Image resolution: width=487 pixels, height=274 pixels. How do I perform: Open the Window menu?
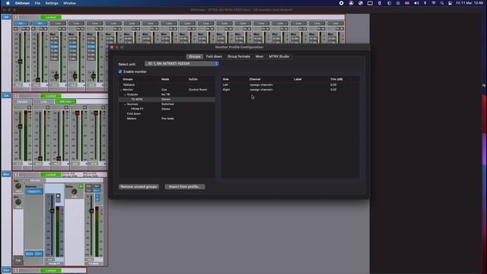(69, 3)
